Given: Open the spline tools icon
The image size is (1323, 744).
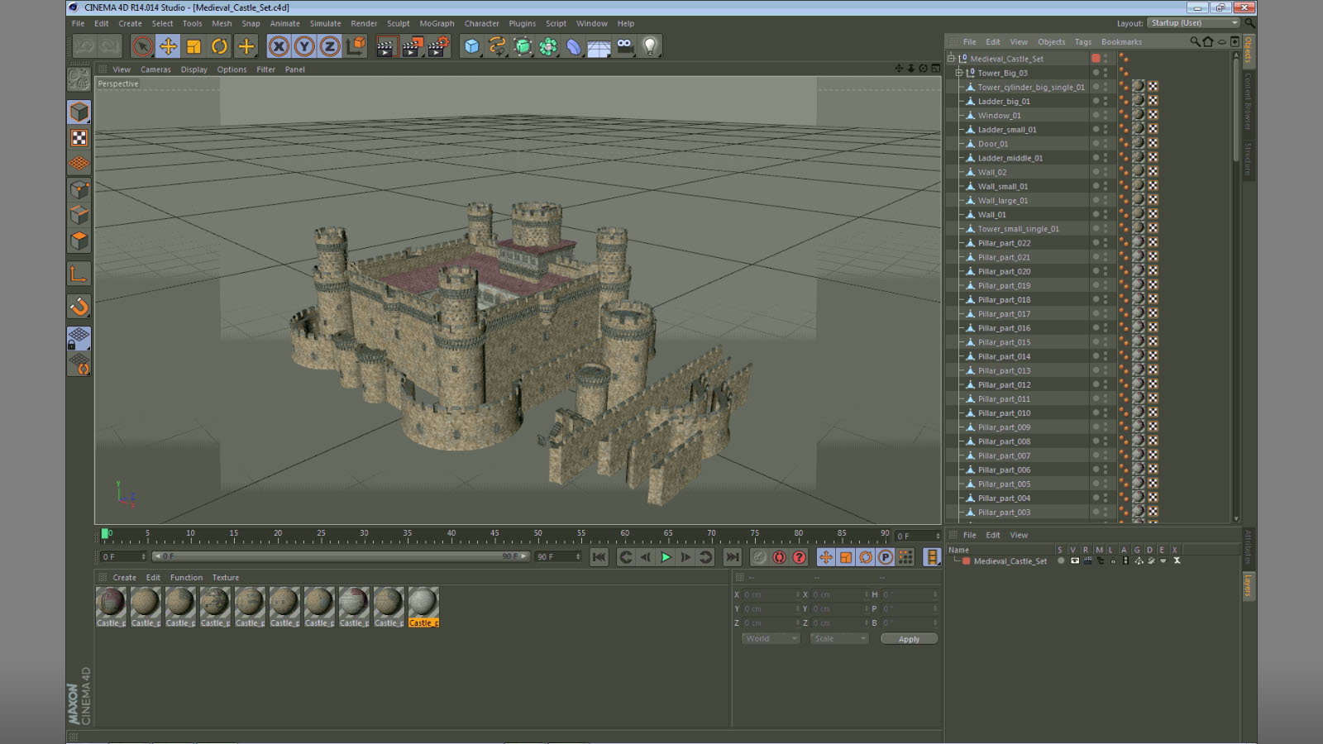Looking at the screenshot, I should coord(497,46).
